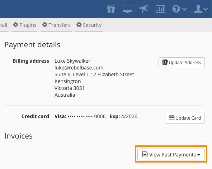The height and width of the screenshot is (169, 212).
Task: Expand the user account chevron
Action: pyautogui.click(x=206, y=9)
